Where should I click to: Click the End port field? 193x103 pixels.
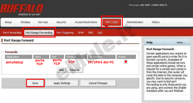click(x=57, y=62)
